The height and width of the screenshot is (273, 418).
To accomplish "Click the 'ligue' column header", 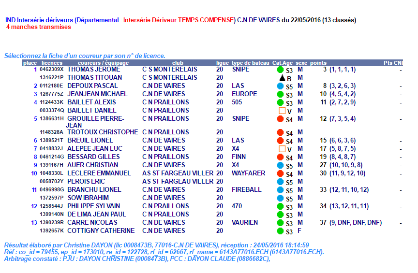I will pos(223,63).
